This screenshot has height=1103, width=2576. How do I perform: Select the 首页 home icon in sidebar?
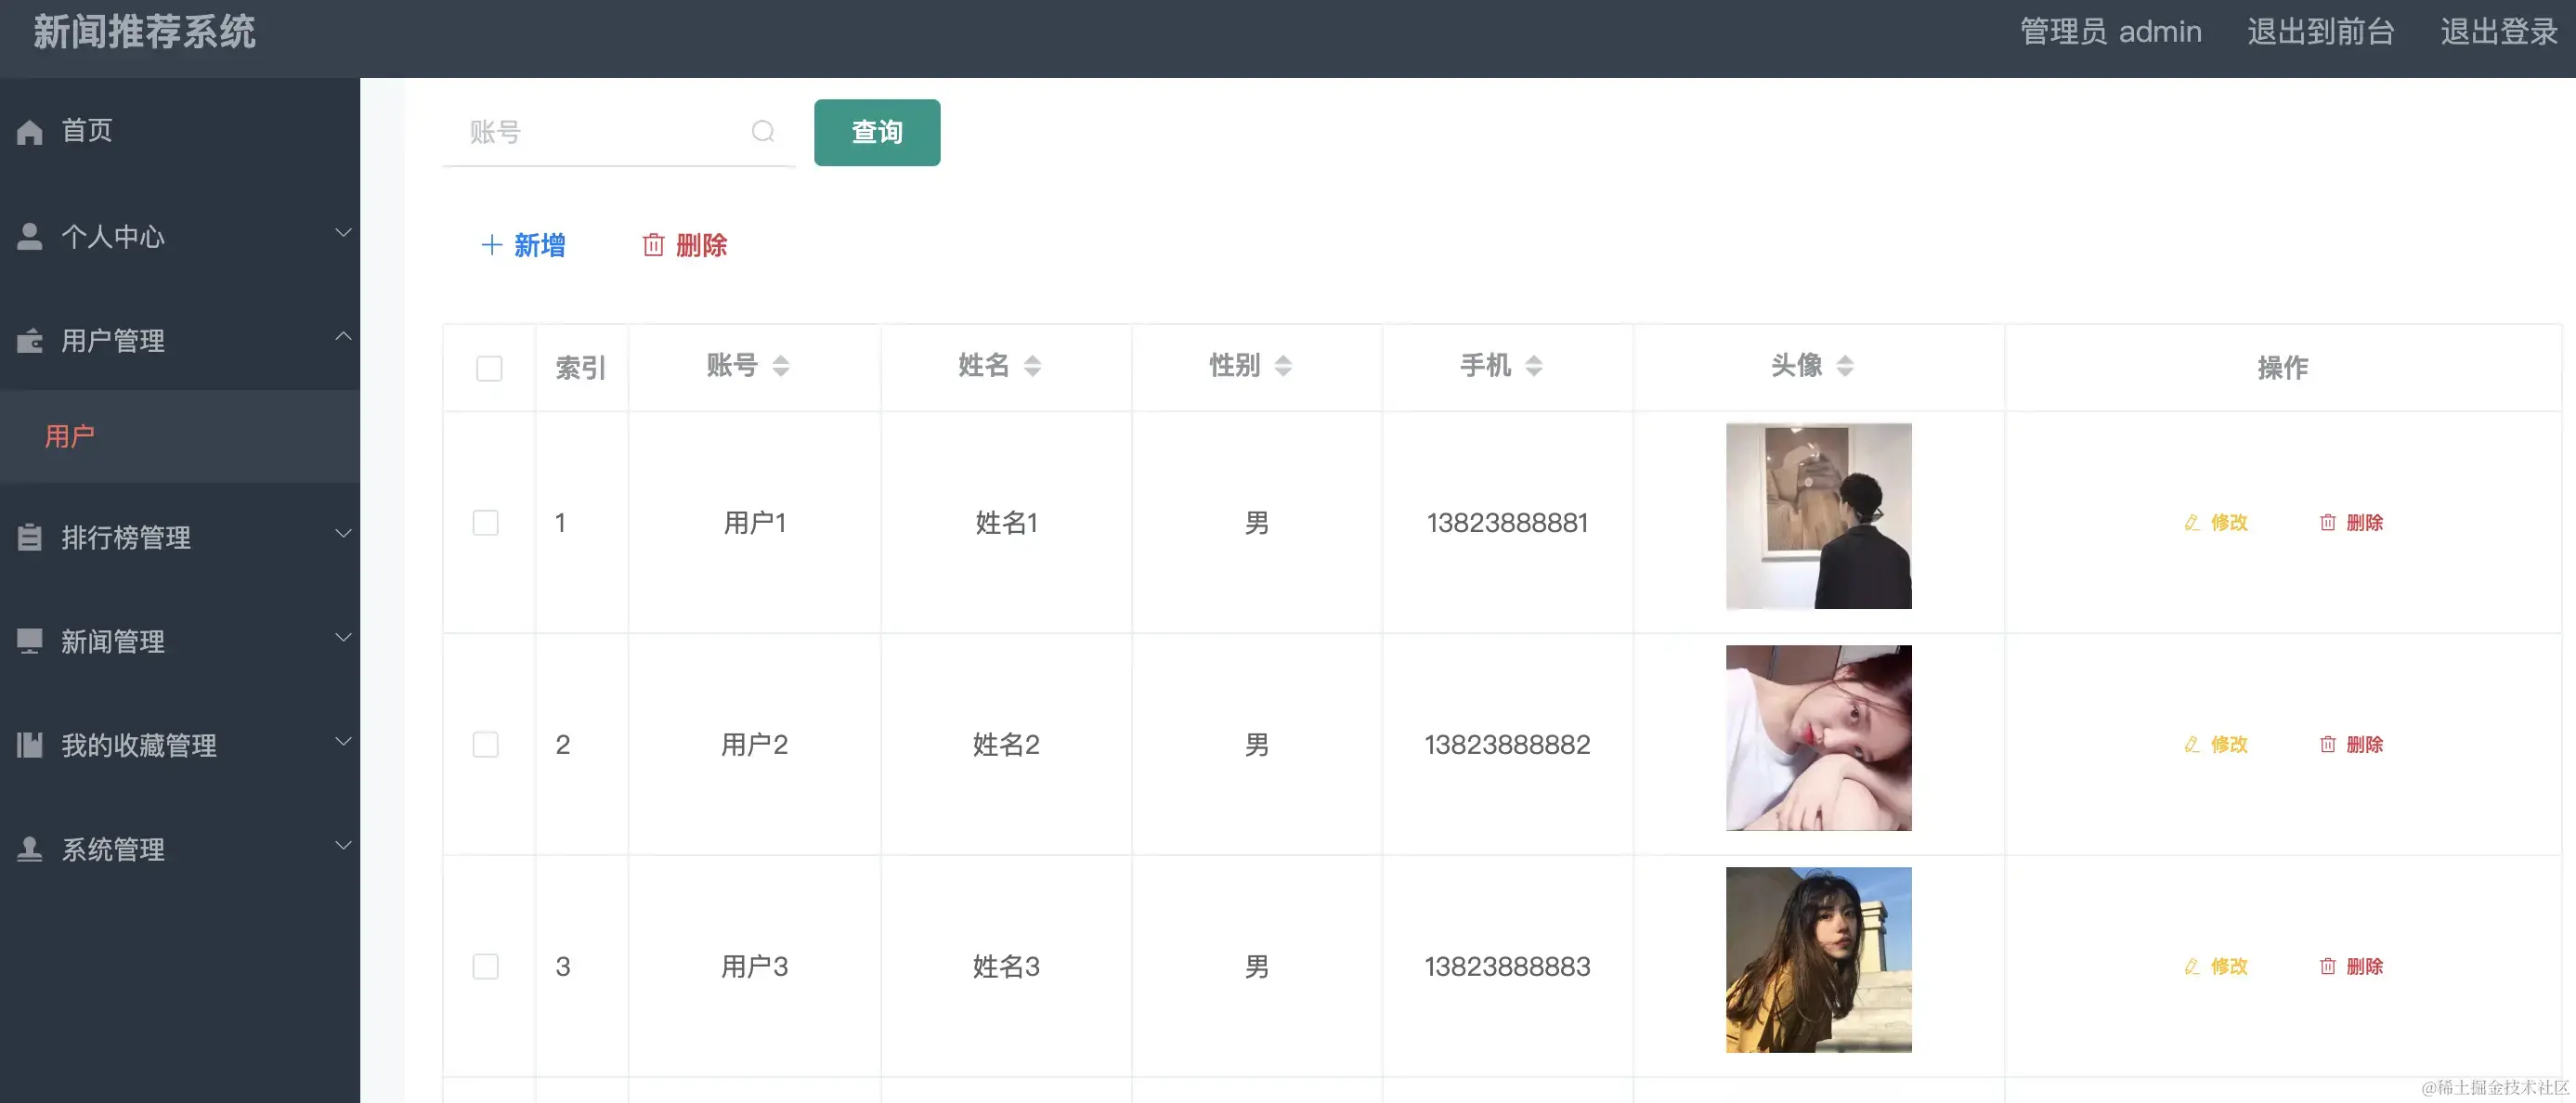pyautogui.click(x=29, y=130)
